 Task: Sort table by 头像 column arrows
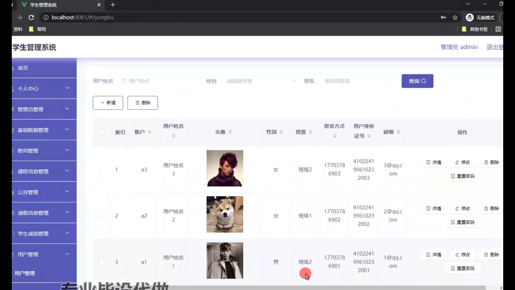click(230, 132)
